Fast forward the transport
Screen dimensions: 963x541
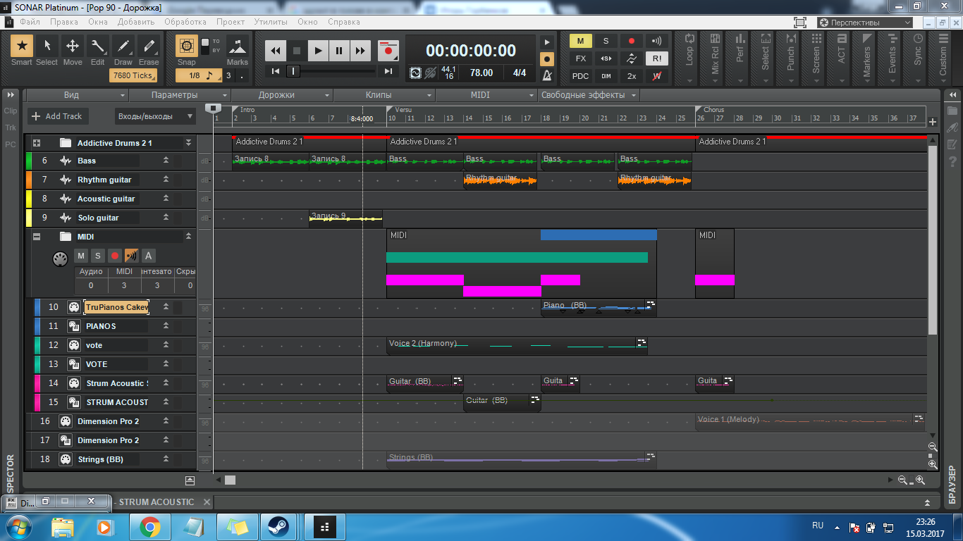click(x=360, y=51)
